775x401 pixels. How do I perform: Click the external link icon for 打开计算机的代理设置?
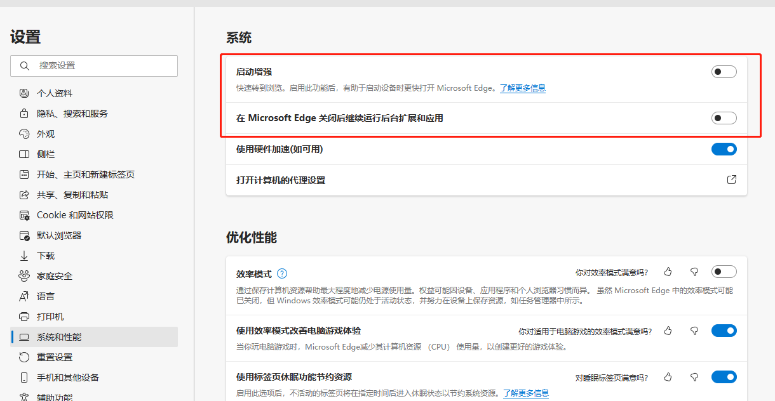tap(732, 180)
